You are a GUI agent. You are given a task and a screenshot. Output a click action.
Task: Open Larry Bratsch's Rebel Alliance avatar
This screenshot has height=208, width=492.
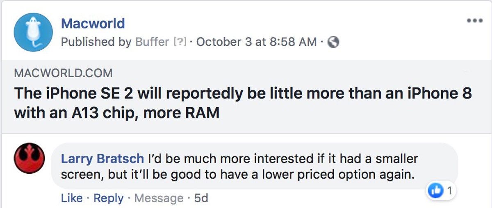pyautogui.click(x=30, y=159)
